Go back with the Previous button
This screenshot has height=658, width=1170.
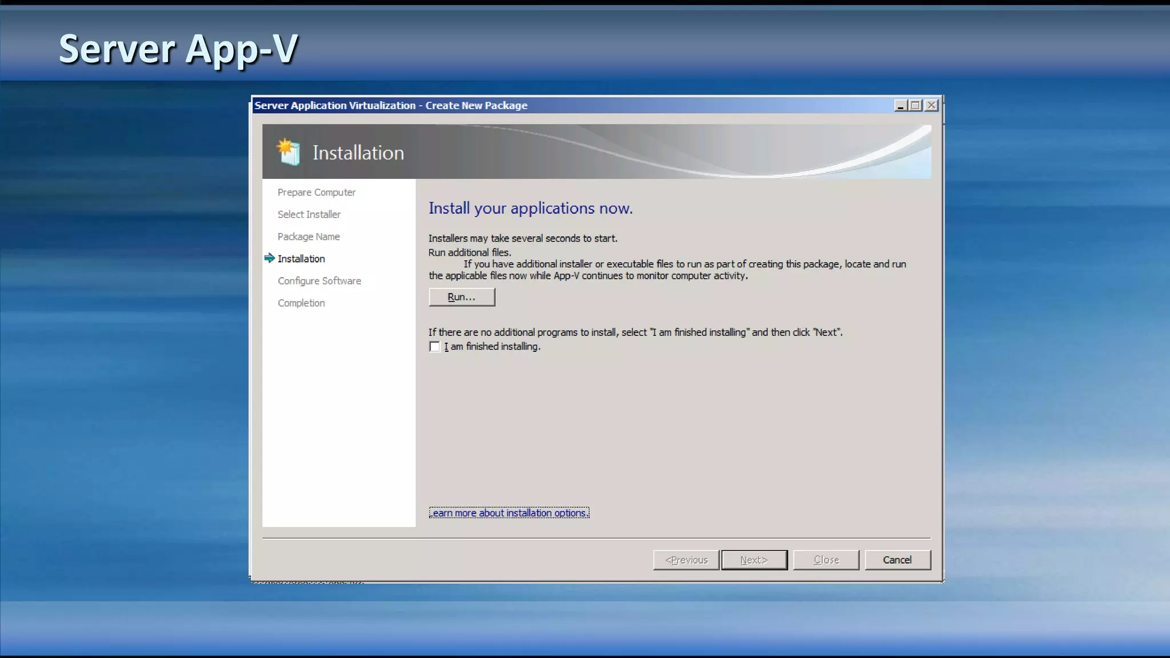(x=686, y=560)
